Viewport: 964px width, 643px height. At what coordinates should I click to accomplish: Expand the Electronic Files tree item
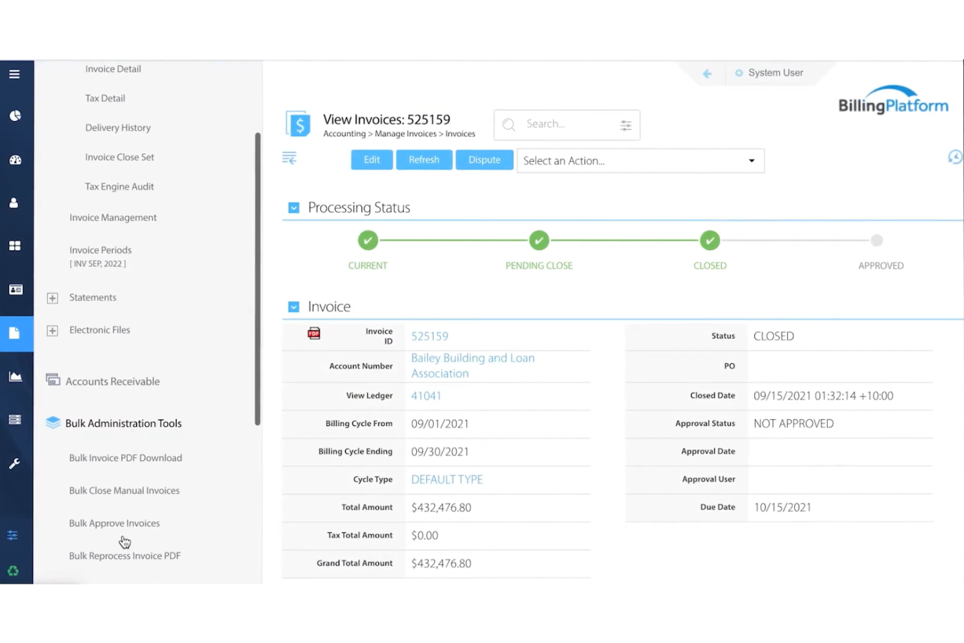[x=52, y=330]
